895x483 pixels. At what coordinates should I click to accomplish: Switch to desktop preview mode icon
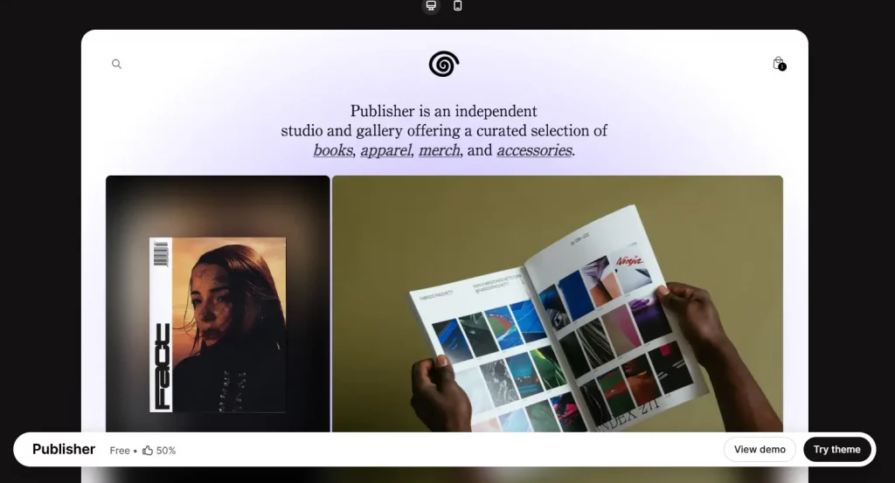(431, 6)
